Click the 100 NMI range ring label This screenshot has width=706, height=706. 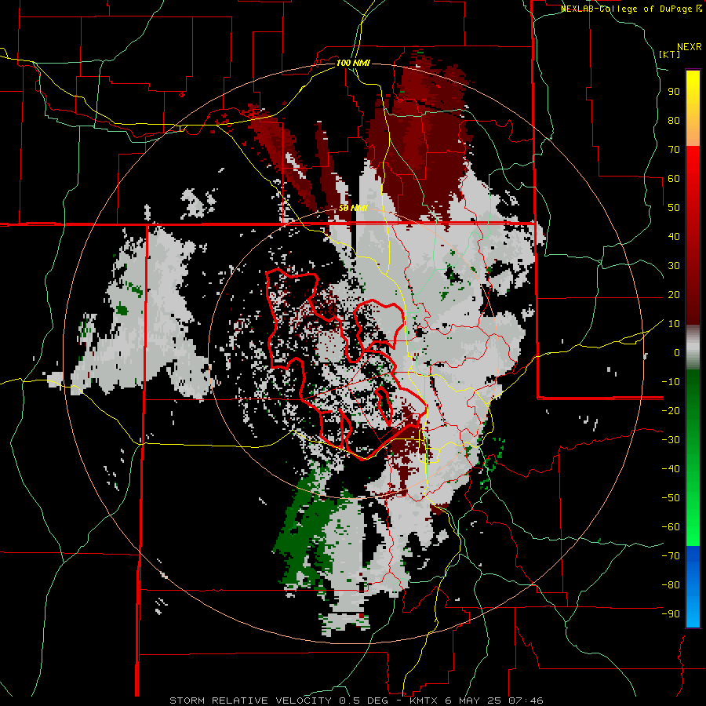(353, 63)
